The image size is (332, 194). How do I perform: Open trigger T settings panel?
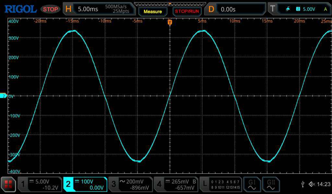300,9
